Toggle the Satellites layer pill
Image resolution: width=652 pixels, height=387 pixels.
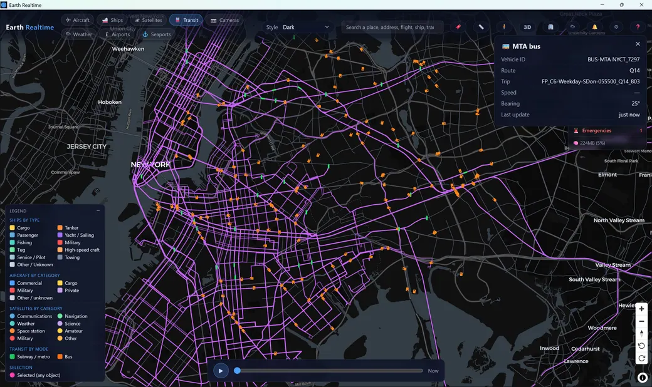click(148, 20)
